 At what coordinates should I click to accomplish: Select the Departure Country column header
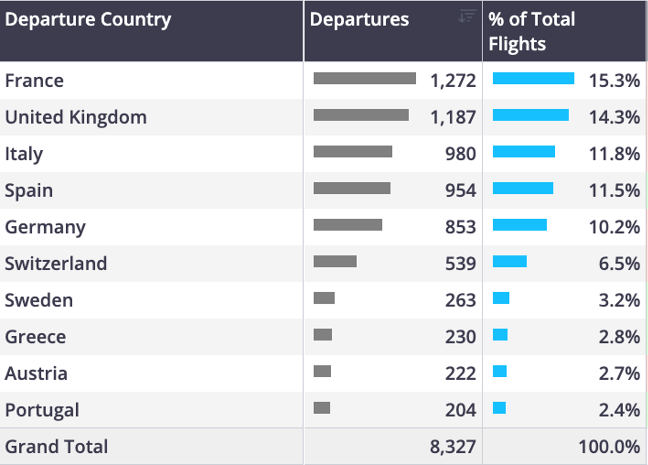151,31
